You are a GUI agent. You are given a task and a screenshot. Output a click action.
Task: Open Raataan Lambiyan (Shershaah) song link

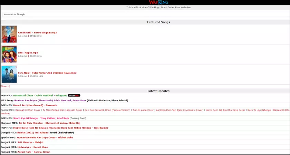tap(50, 101)
